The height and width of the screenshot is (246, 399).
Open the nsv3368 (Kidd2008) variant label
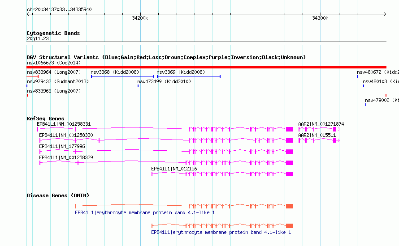[x=115, y=72]
